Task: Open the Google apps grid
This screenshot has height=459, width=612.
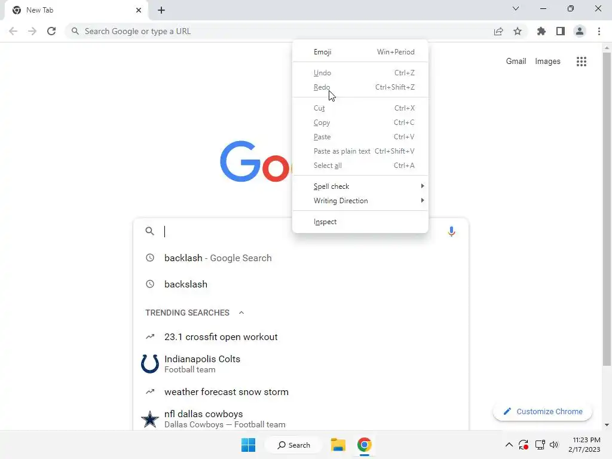Action: [x=582, y=62]
